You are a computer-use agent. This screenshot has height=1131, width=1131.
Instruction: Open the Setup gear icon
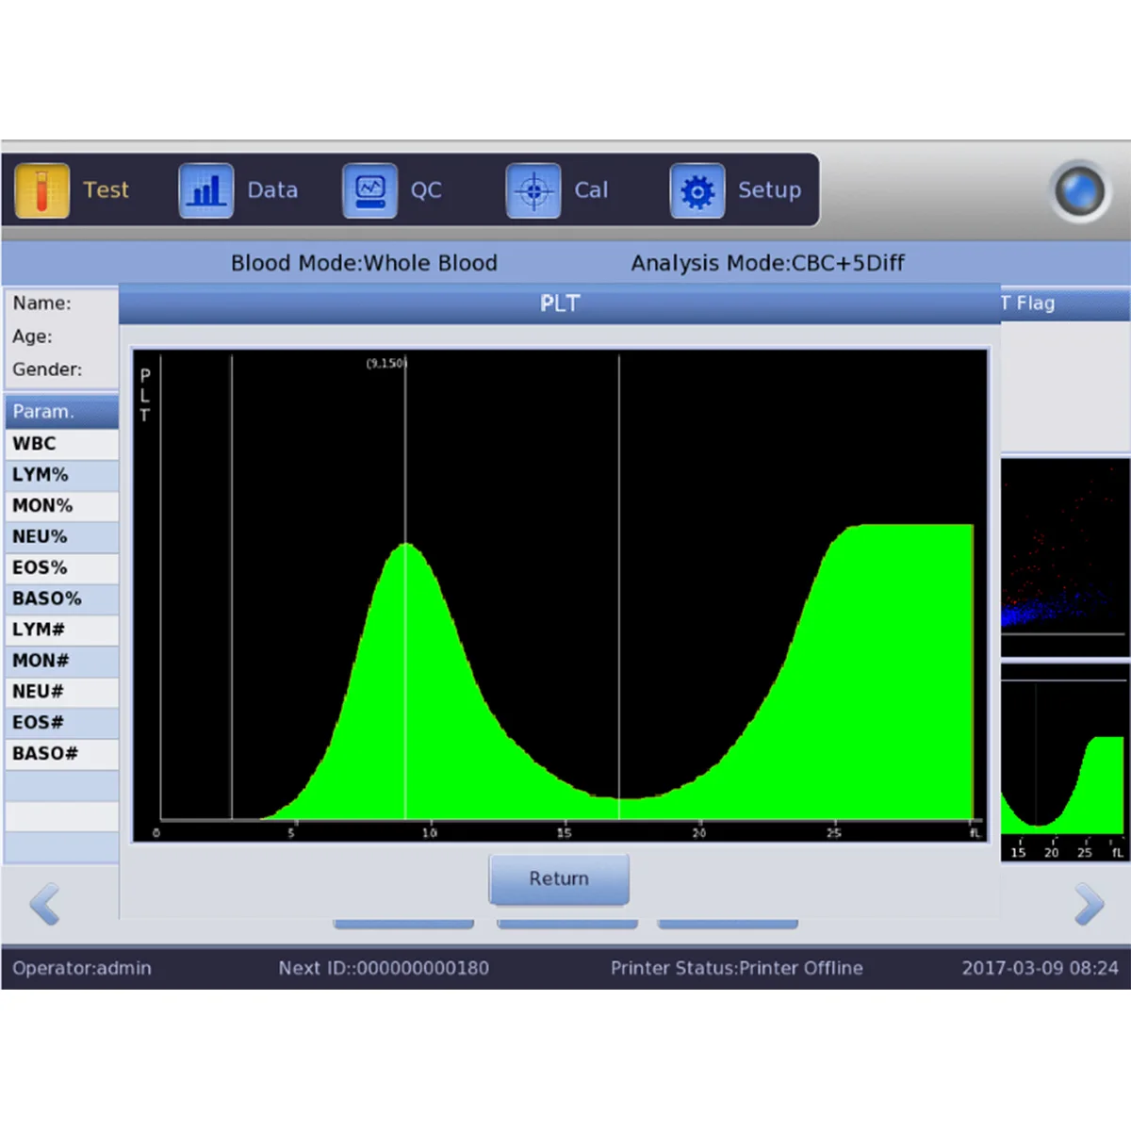(x=697, y=191)
